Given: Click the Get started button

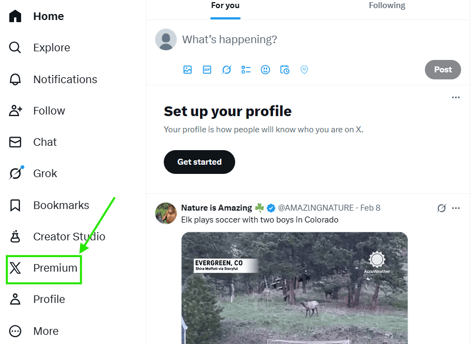Looking at the screenshot, I should [199, 161].
